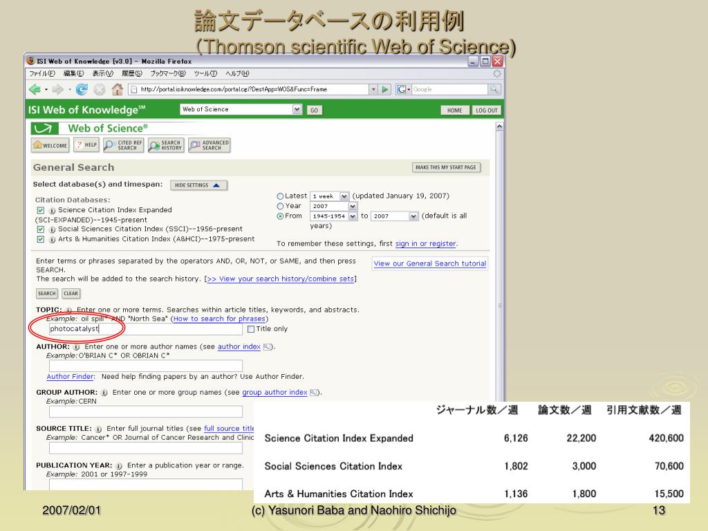Click the LOG OUT button
This screenshot has width=708, height=531.
pyautogui.click(x=486, y=110)
